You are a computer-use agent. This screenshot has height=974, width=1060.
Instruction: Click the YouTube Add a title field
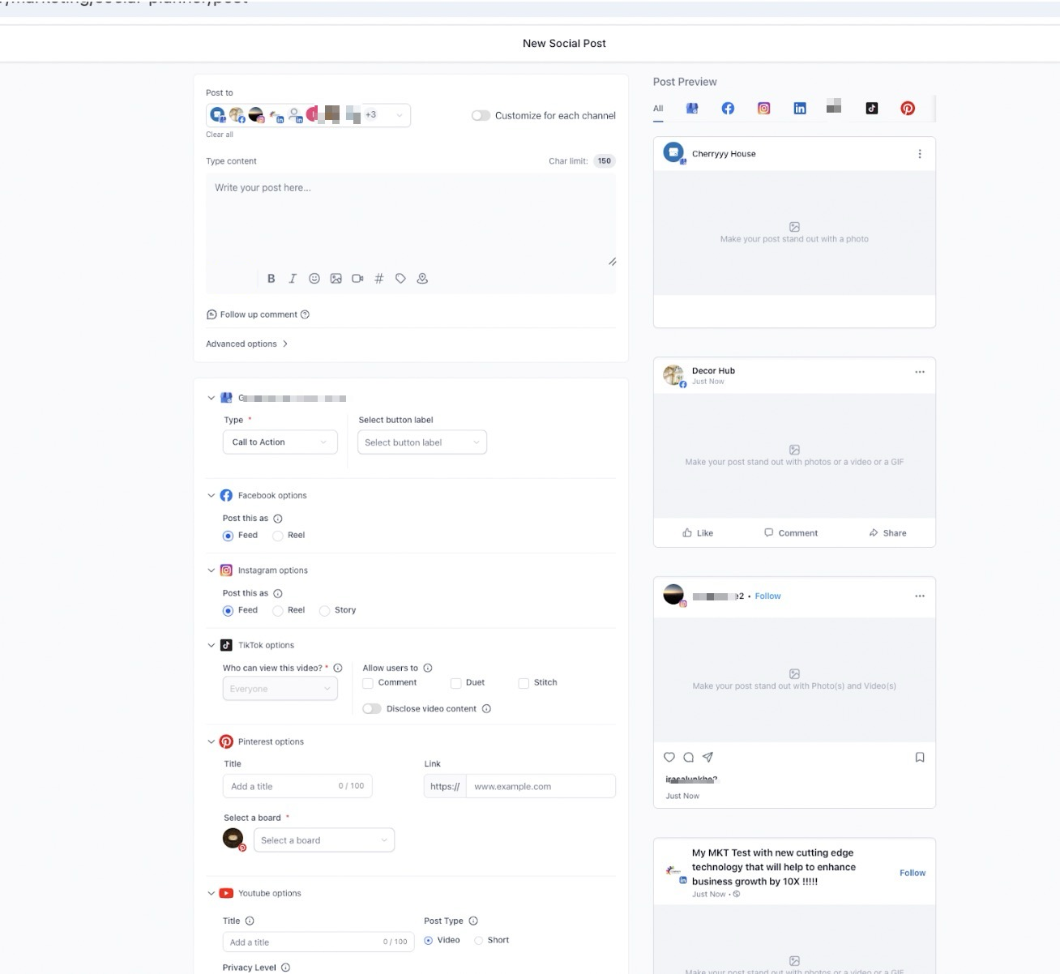pos(318,942)
